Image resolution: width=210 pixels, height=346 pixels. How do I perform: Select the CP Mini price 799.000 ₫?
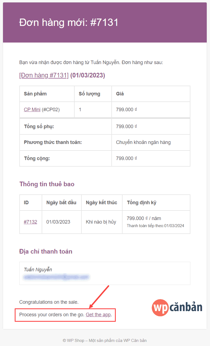[x=126, y=110]
